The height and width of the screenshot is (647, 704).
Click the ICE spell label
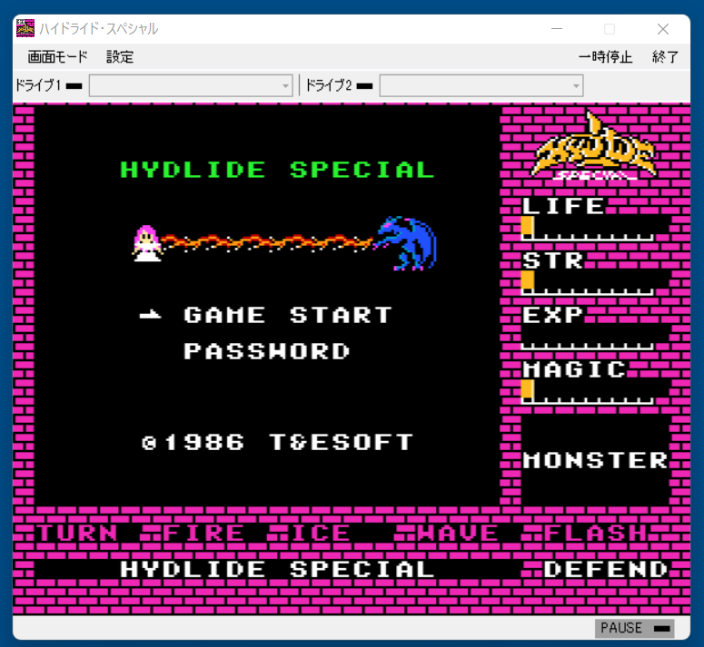(x=321, y=533)
